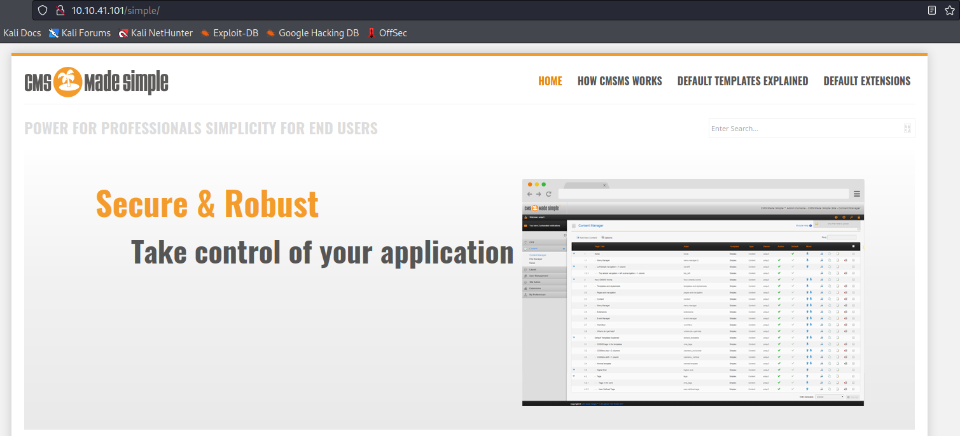Click the admin console screenshot in the slider

[693, 293]
